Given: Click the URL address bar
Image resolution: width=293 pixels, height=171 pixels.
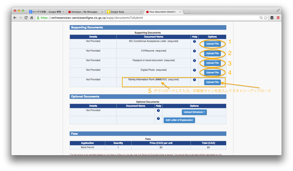Looking at the screenshot, I should click(x=143, y=17).
